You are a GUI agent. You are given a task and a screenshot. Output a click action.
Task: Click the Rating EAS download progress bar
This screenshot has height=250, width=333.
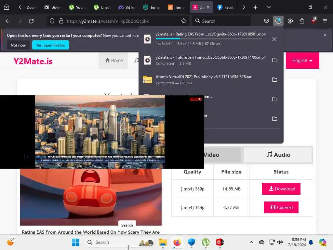[209, 39]
